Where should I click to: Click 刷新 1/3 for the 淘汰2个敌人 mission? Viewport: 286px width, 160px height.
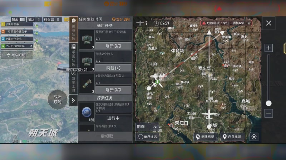click(113, 68)
